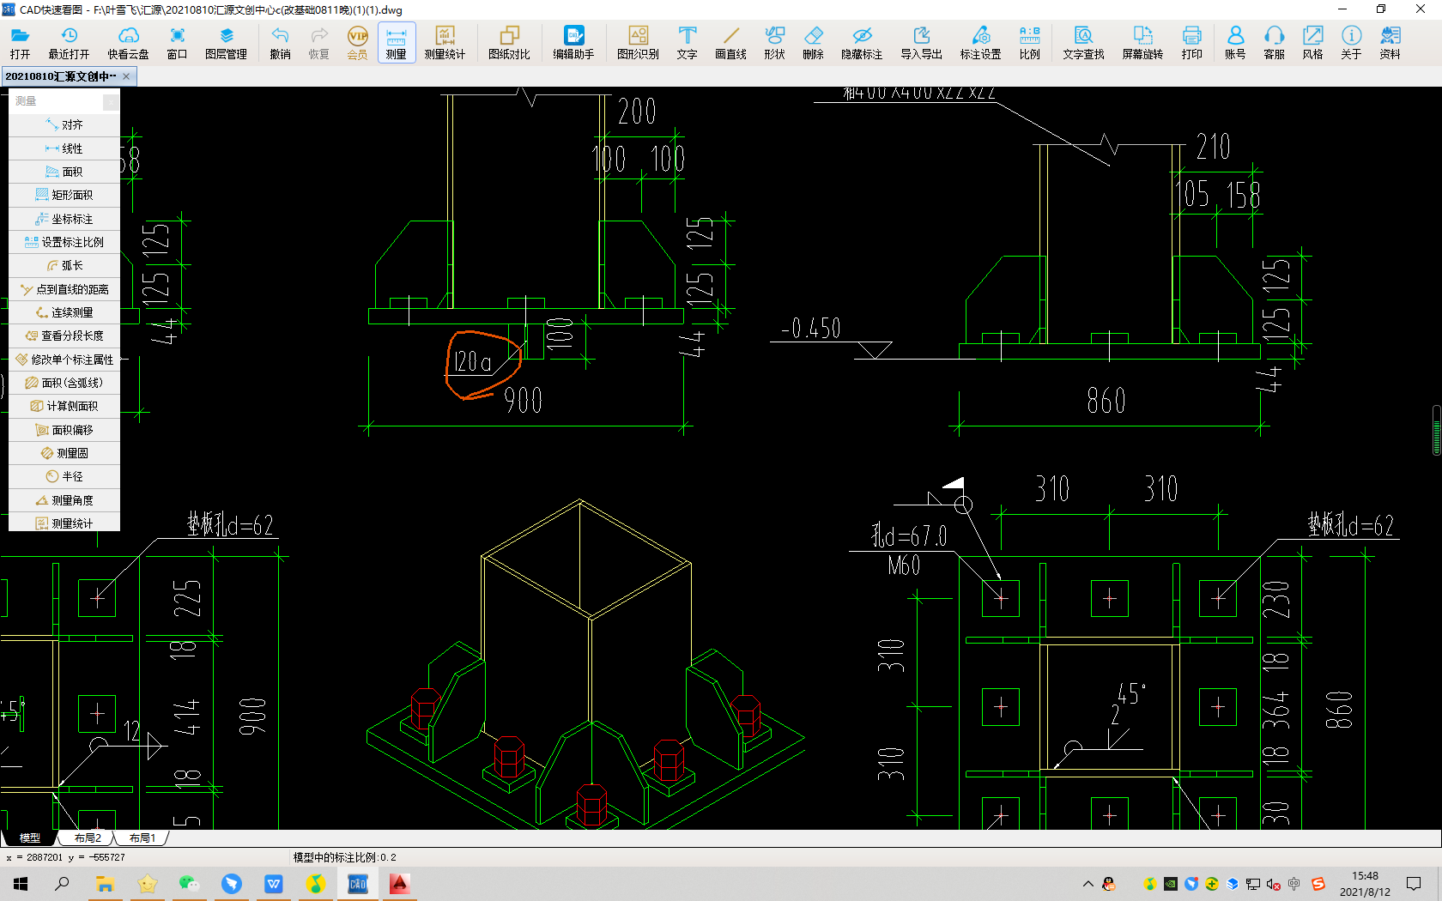The height and width of the screenshot is (901, 1442).
Task: Contact 客服 customer service
Action: click(1274, 42)
